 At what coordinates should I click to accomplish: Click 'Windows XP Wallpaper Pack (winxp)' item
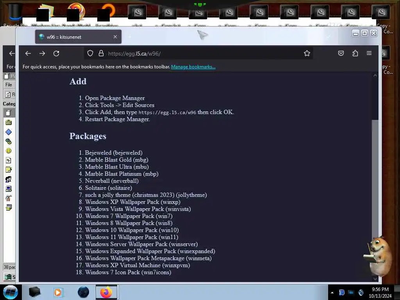[133, 202]
